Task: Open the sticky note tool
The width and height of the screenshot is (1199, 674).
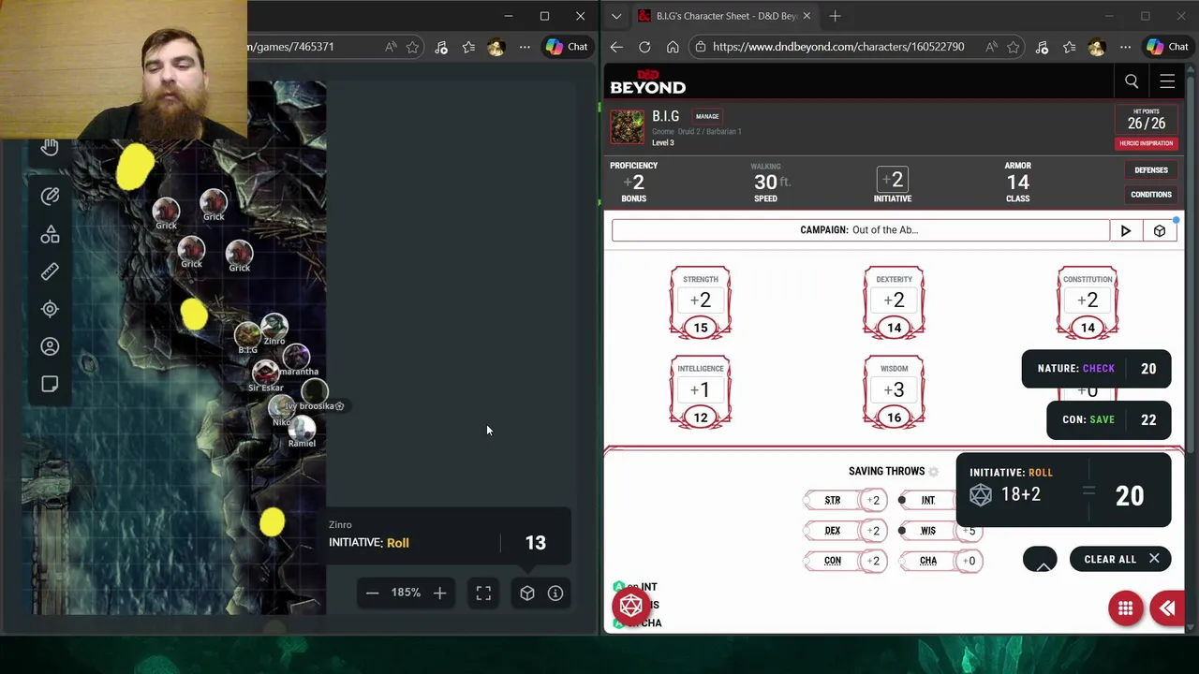Action: 50,384
